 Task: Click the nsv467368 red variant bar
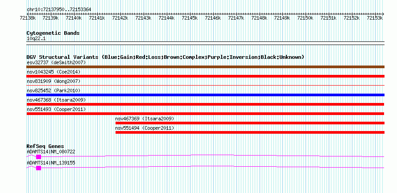coord(205,104)
